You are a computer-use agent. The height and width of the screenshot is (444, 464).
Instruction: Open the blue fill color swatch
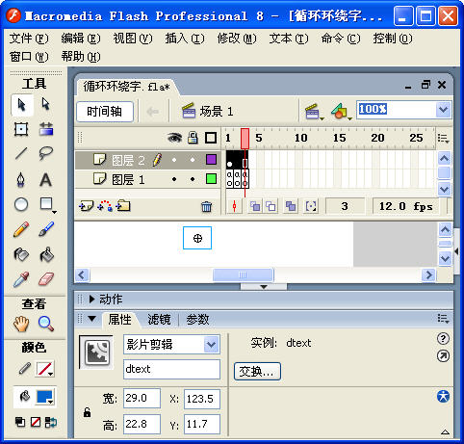pos(45,397)
